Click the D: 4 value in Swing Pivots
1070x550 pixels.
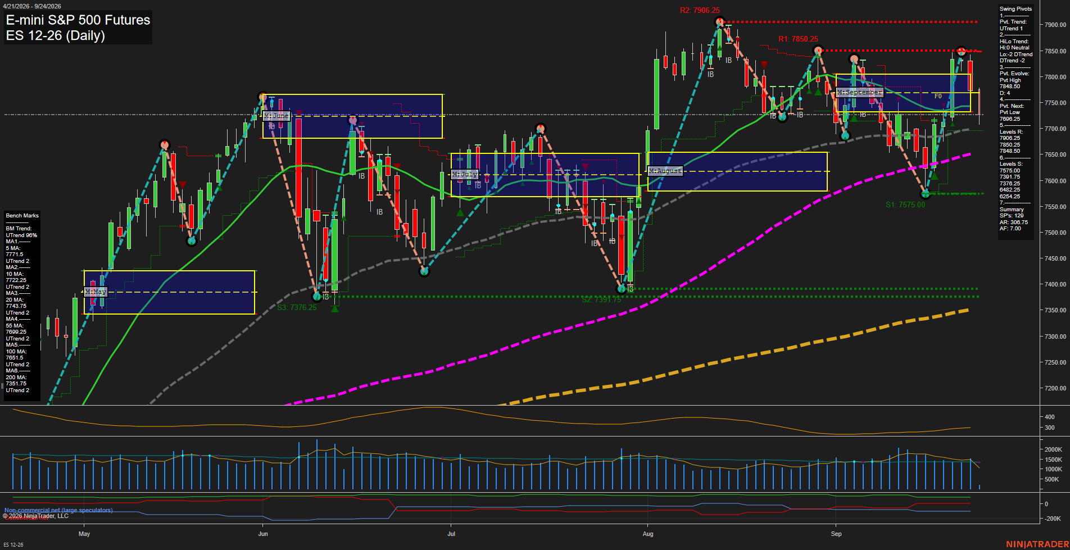click(x=1005, y=93)
